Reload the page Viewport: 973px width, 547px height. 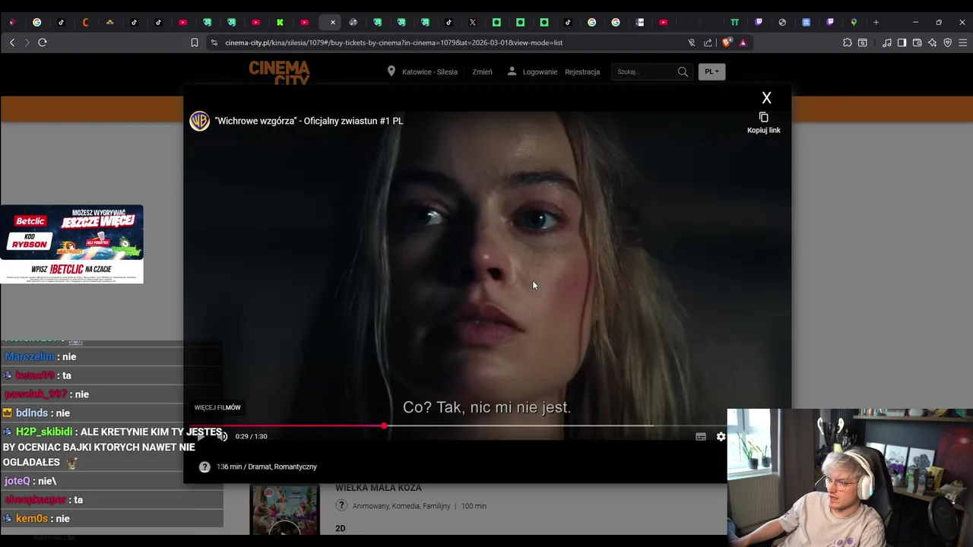point(43,43)
